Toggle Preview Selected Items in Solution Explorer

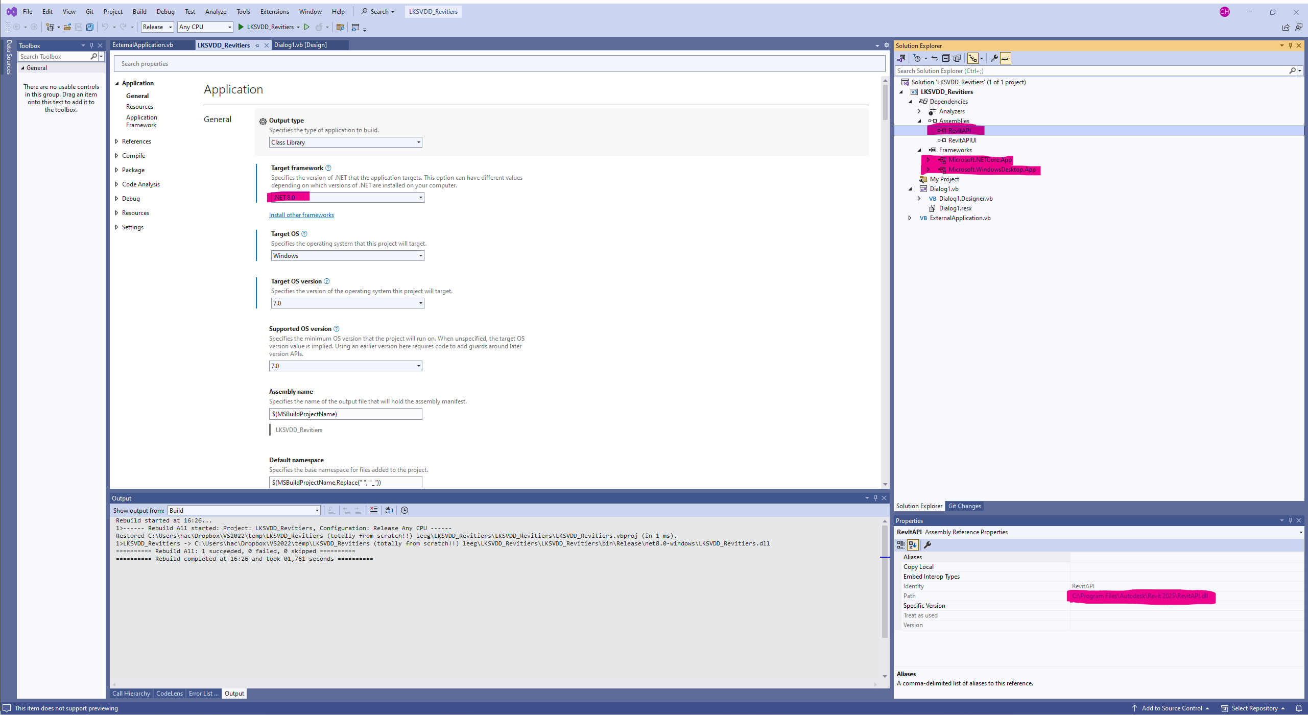(1006, 58)
